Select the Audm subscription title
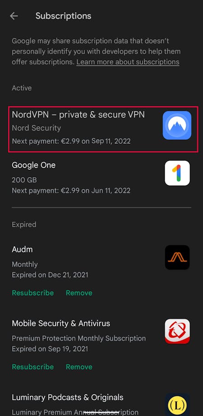This screenshot has height=416, width=203. click(22, 249)
